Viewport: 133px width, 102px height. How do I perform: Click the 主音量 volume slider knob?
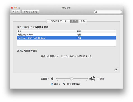point(72,79)
